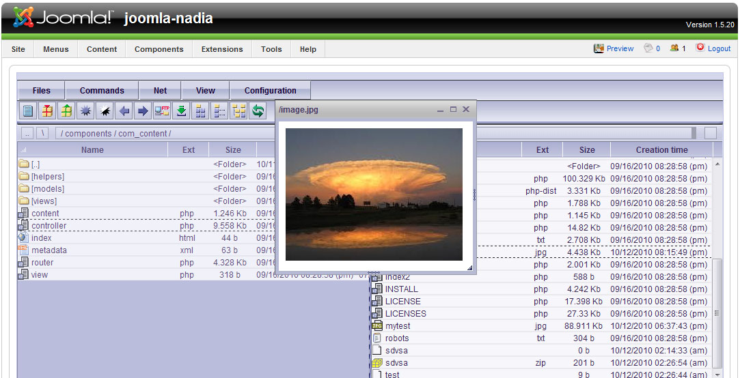Refresh panels with the green arrows icon
This screenshot has width=740, height=378.
click(x=258, y=111)
